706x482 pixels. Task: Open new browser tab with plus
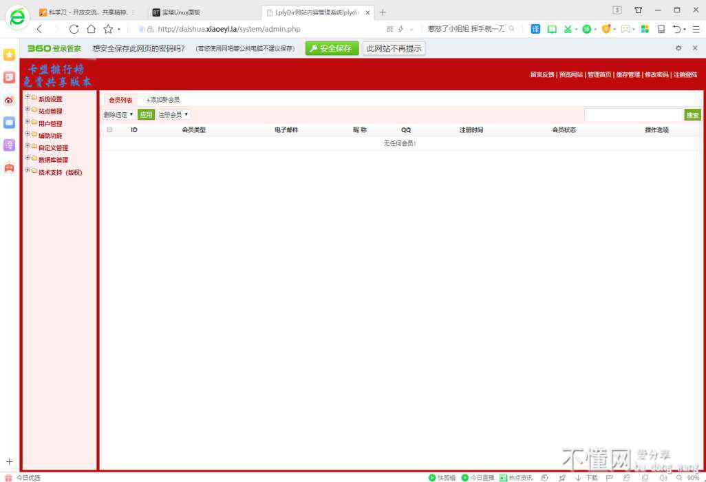click(x=383, y=12)
